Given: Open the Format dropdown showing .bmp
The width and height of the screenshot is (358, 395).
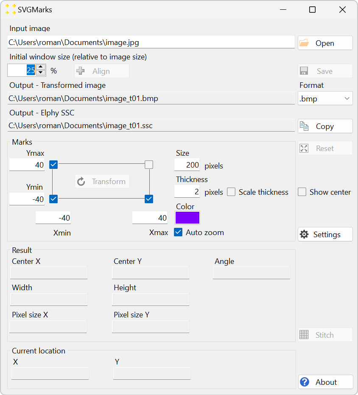Looking at the screenshot, I should click(x=325, y=98).
